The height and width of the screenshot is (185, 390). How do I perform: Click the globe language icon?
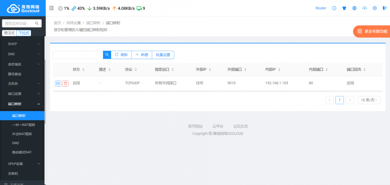coord(354,8)
